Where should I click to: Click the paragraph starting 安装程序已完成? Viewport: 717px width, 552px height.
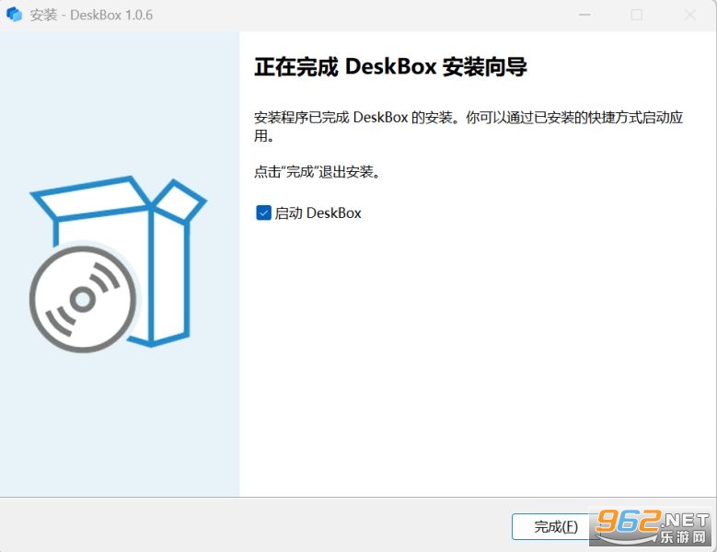coord(468,126)
